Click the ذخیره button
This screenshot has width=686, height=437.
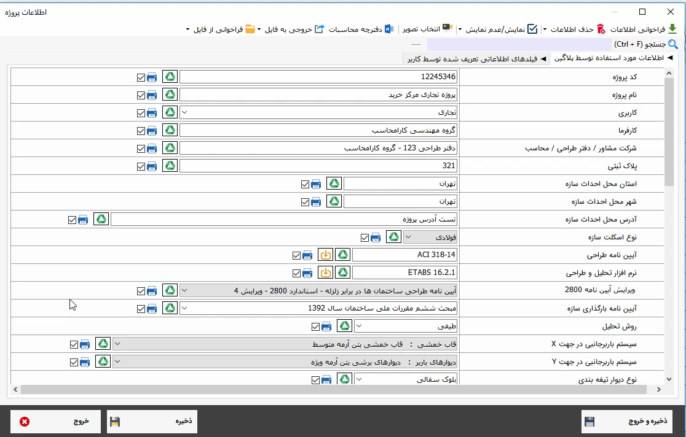pyautogui.click(x=152, y=421)
